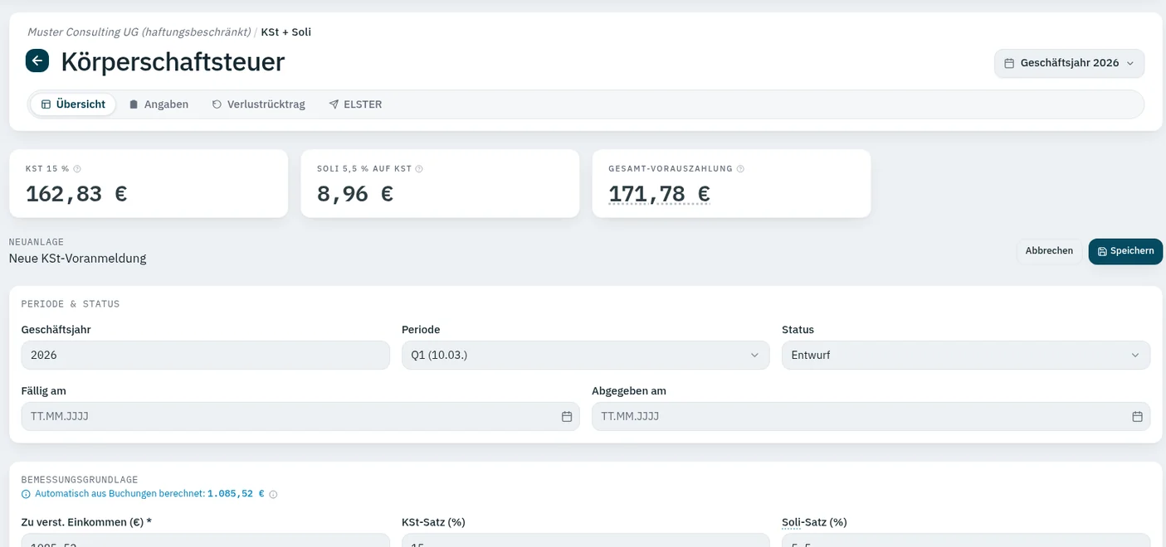Click the Soli amount 8,96 €
Screen dimensions: 1166x547
coord(355,194)
